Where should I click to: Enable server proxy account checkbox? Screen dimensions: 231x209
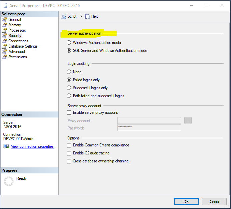tap(69, 112)
